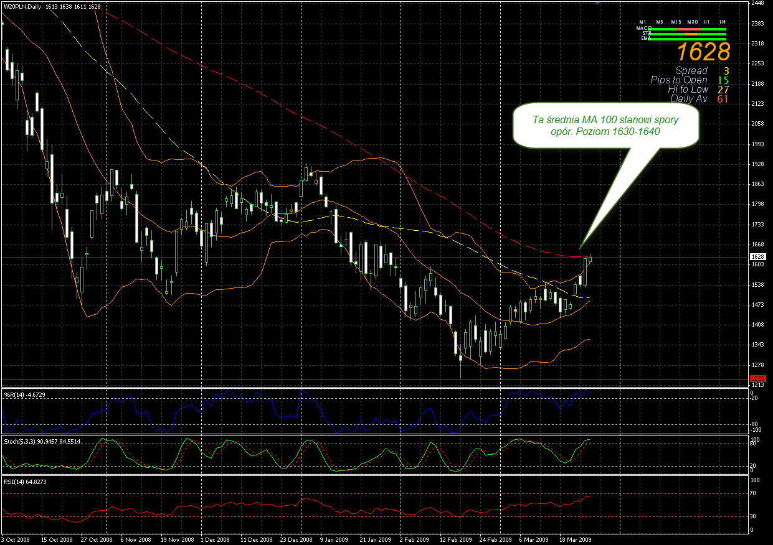The height and width of the screenshot is (545, 773).
Task: Click the 1928 price axis label
Action: pos(757,164)
